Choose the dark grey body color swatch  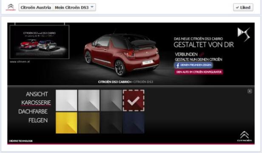click(111, 100)
